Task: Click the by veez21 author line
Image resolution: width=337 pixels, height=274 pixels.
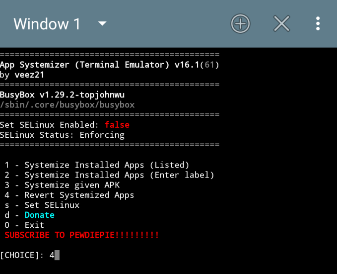Action: (22, 75)
